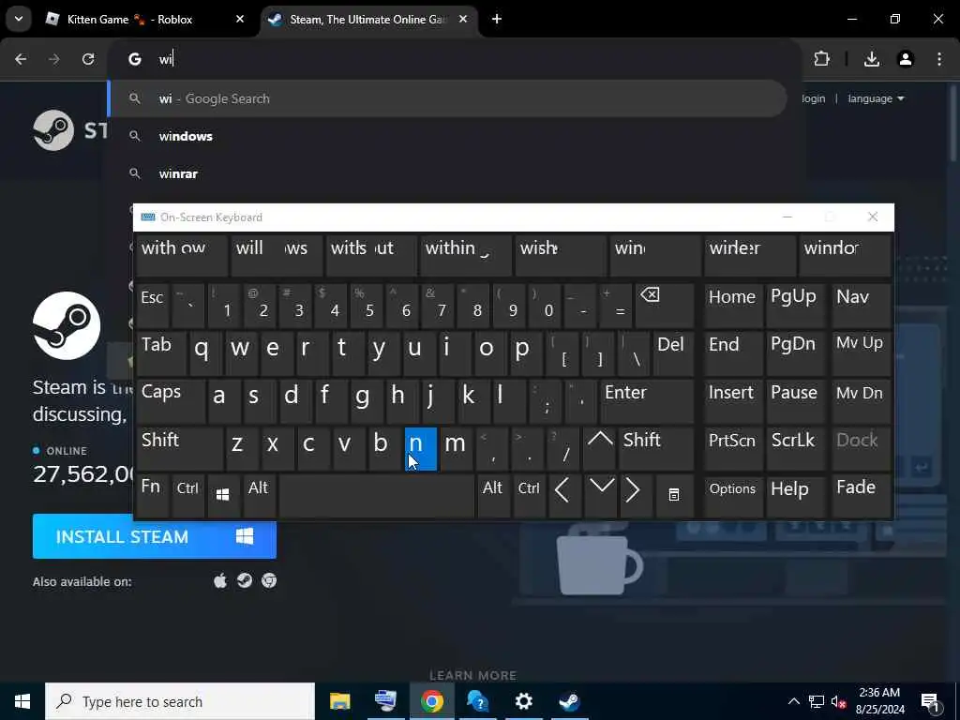Pick the 'within' text prediction
960x720 pixels.
465,255
